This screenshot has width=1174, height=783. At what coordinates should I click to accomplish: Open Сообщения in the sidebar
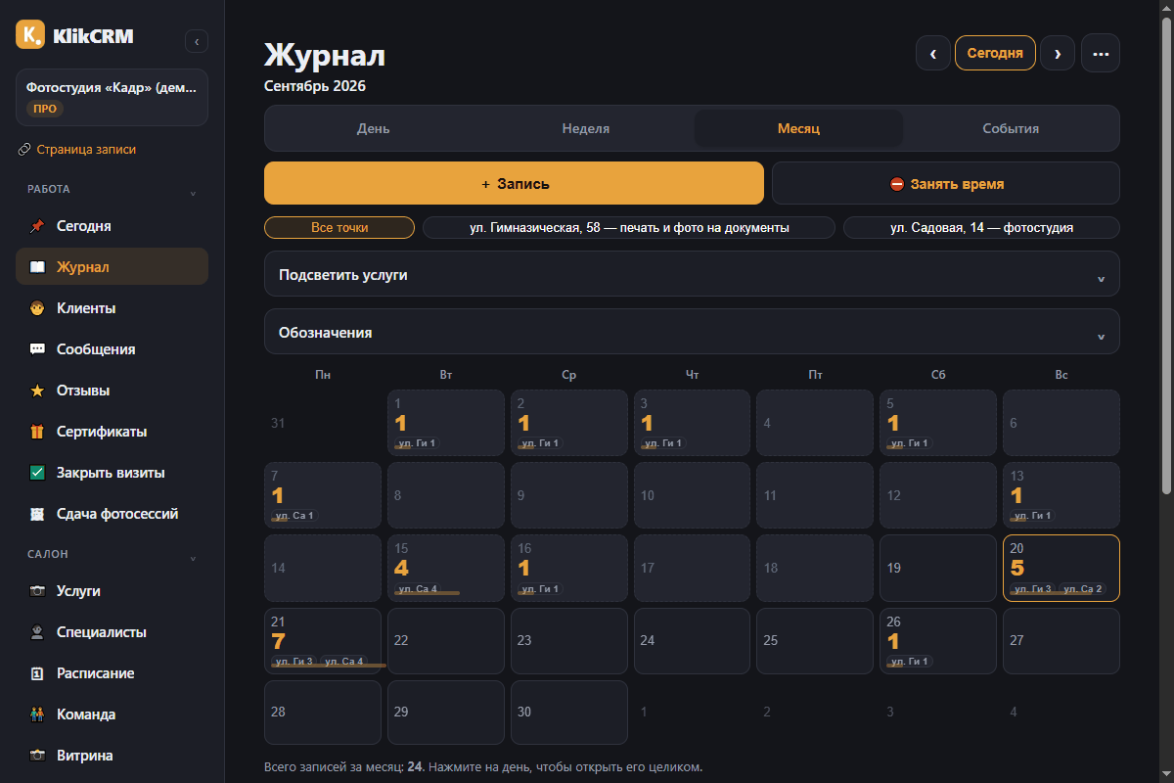[x=112, y=349]
